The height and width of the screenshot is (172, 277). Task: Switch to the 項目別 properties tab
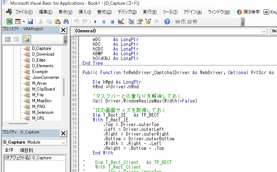tap(26, 150)
